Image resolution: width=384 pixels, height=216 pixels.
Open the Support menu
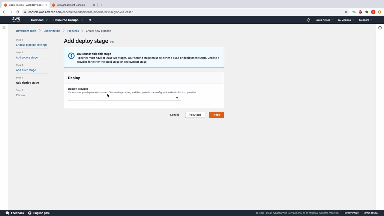(x=365, y=20)
